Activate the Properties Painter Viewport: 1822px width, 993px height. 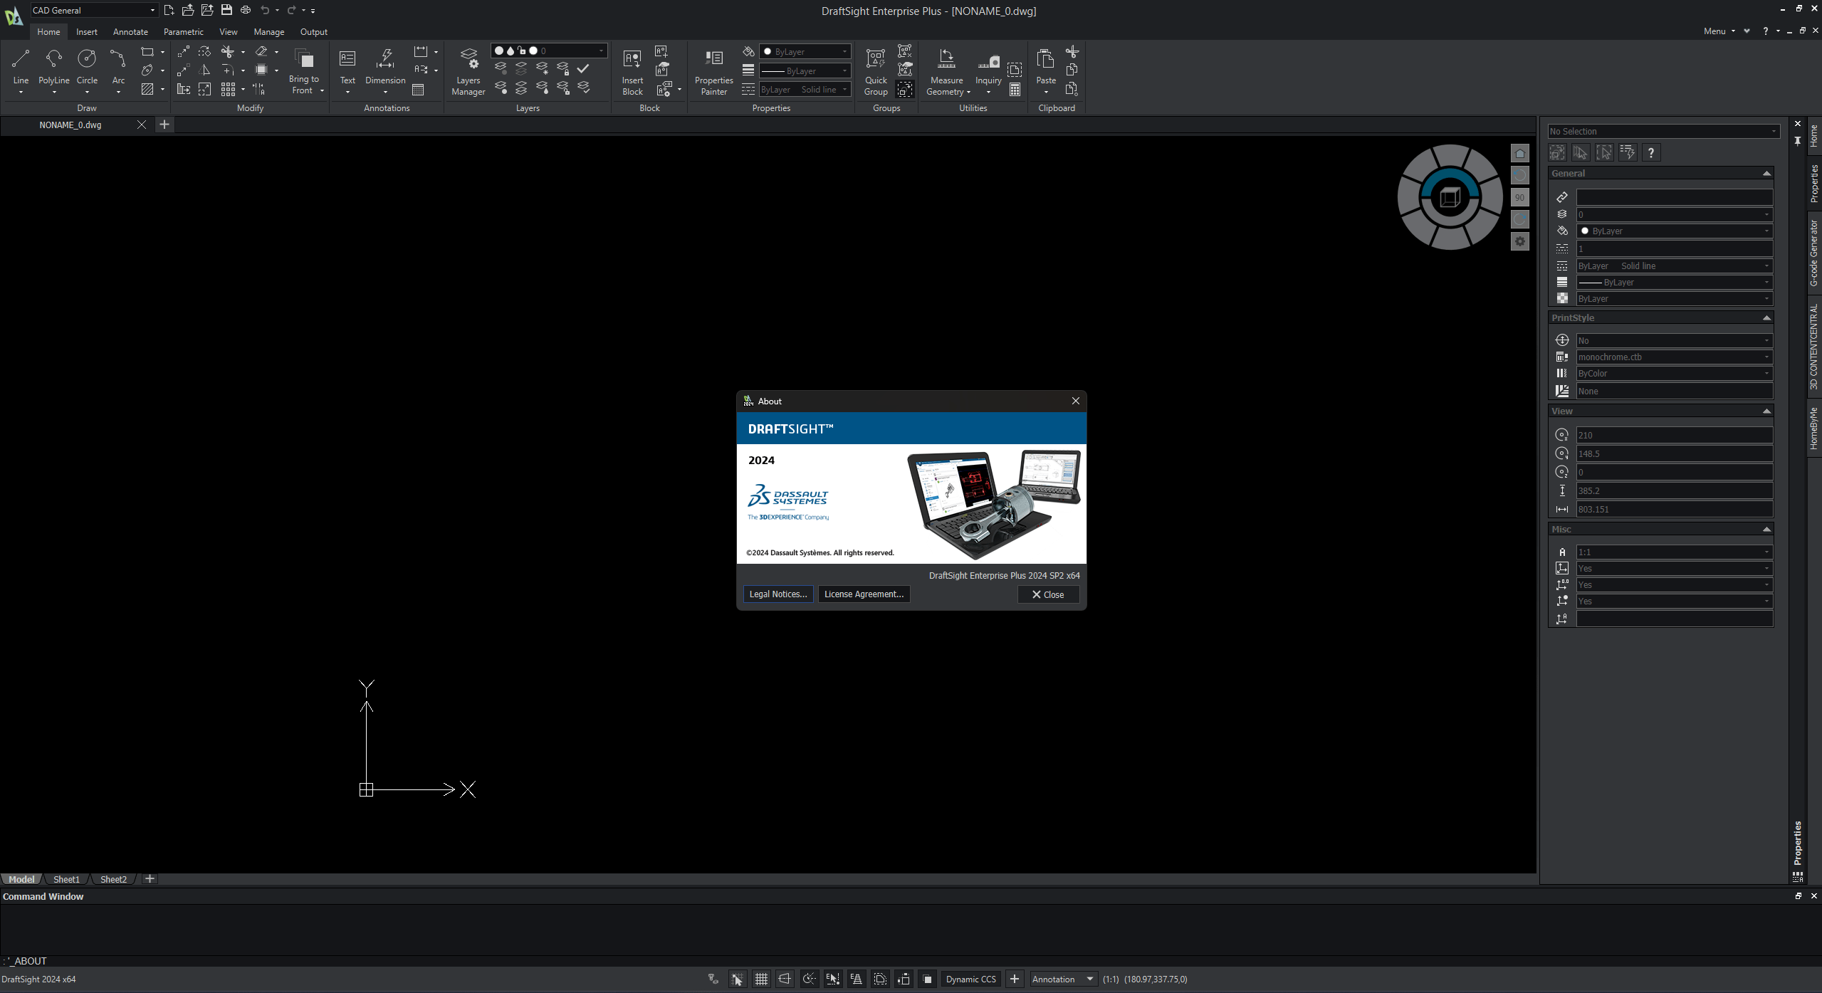point(713,71)
